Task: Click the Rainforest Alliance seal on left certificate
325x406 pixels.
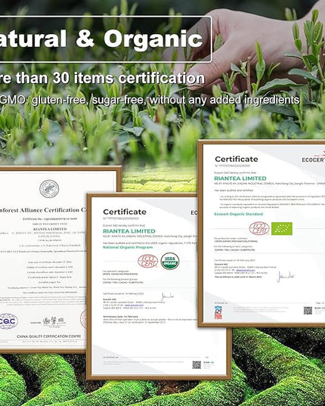Action: pos(49,189)
